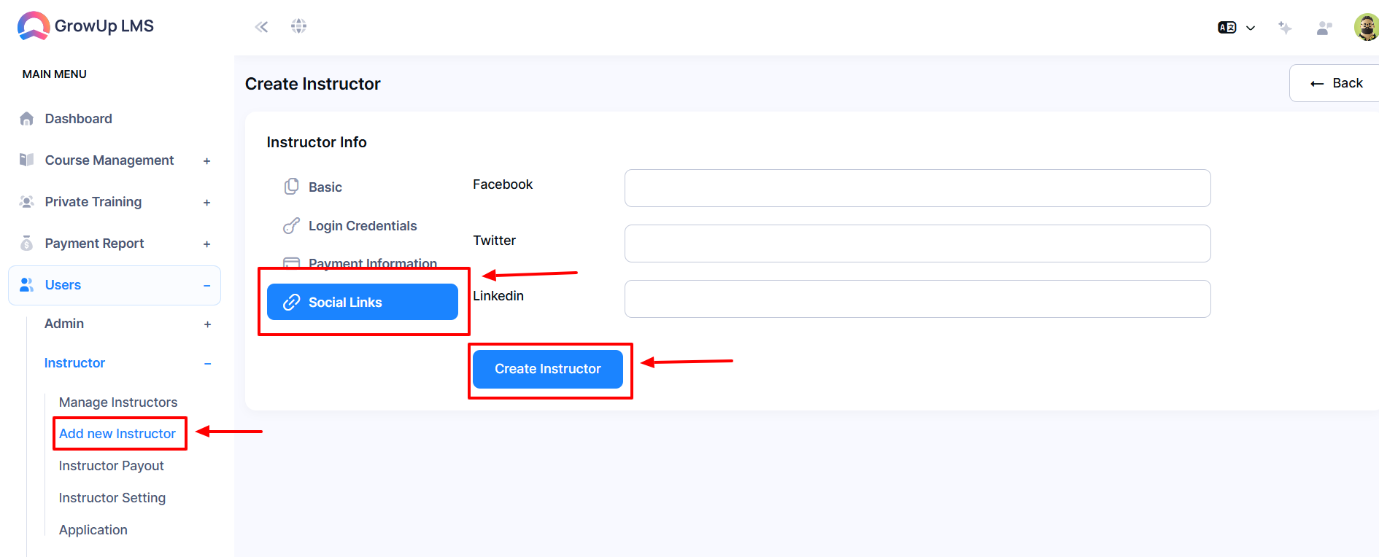Image resolution: width=1379 pixels, height=557 pixels.
Task: Click the Basic tab copy icon
Action: pyautogui.click(x=291, y=187)
